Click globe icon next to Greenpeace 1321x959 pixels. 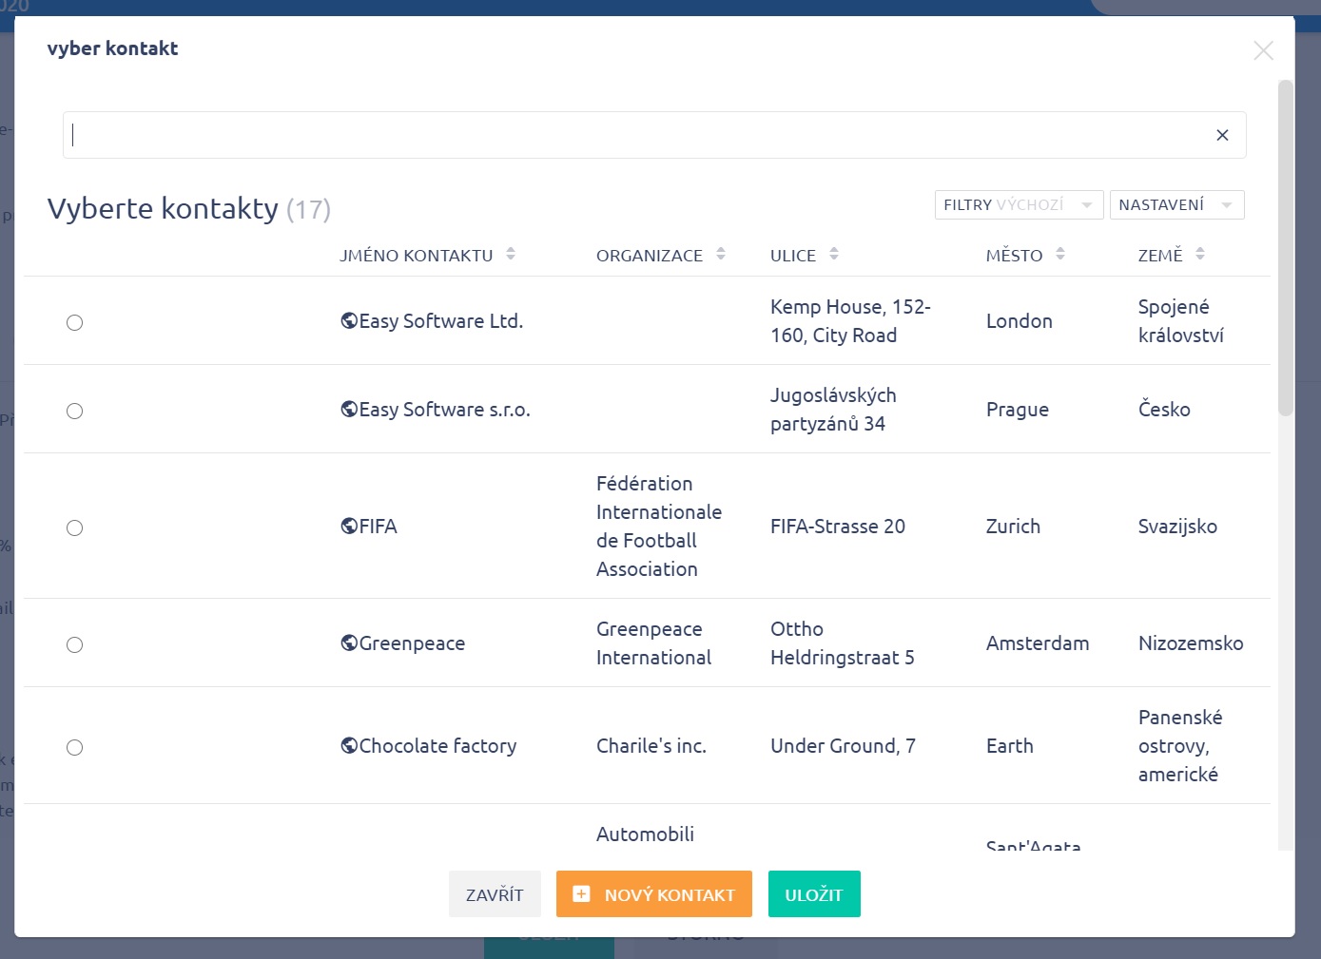[349, 643]
